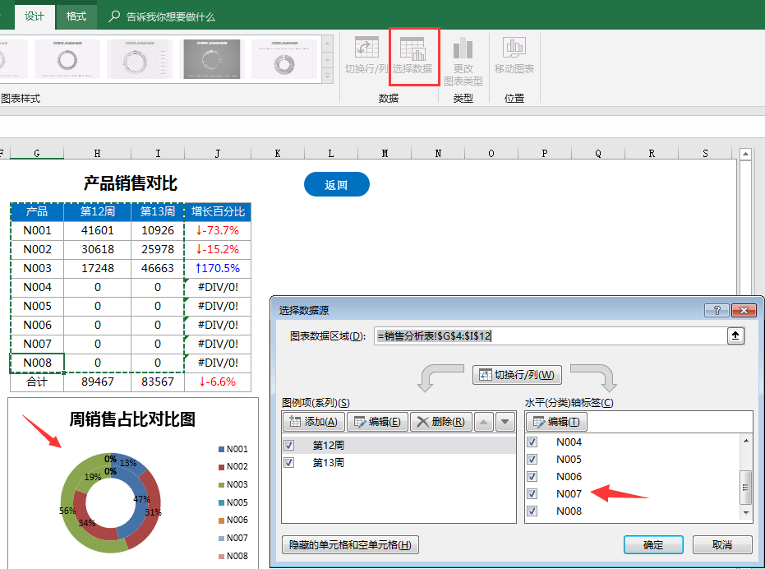Select the dark gray doughnut chart style
Screen dimensions: 765x569
point(212,59)
